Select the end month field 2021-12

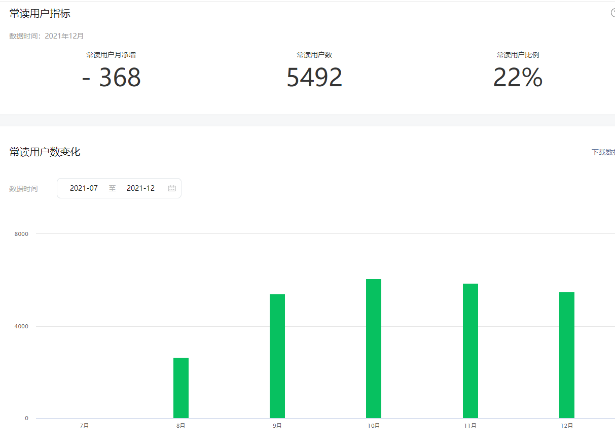pos(140,188)
